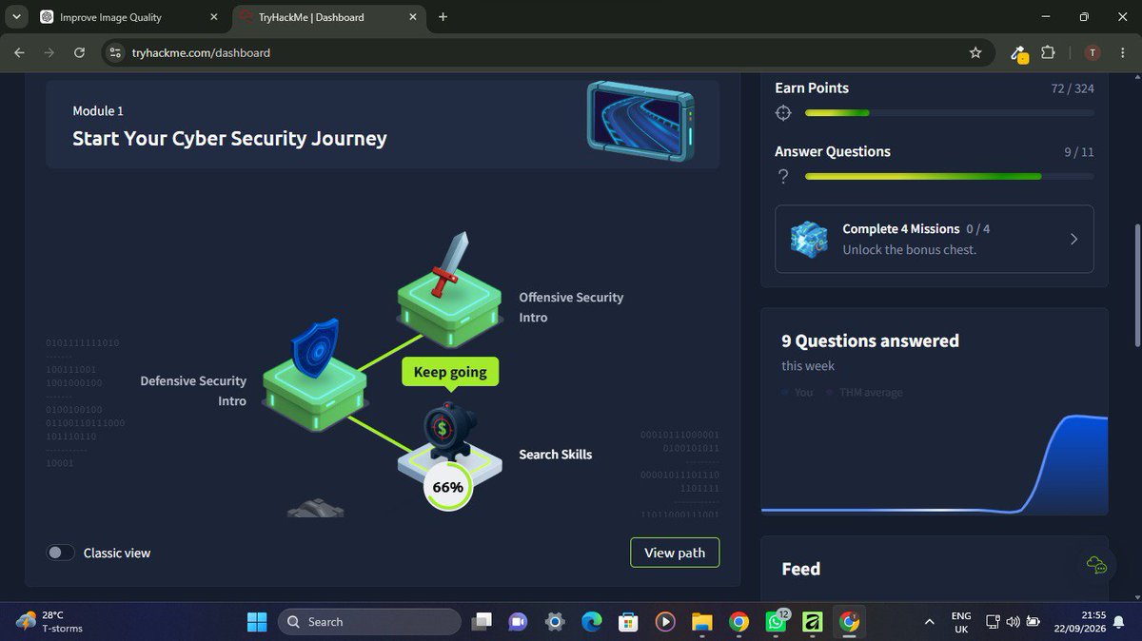1142x641 pixels.
Task: Open the network status tray icon
Action: pos(993,622)
